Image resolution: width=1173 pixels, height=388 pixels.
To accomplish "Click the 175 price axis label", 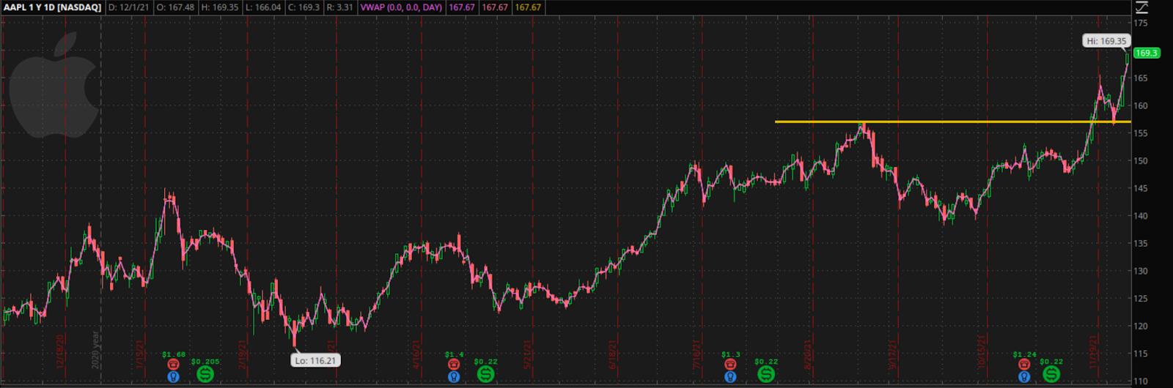I will pos(1141,23).
